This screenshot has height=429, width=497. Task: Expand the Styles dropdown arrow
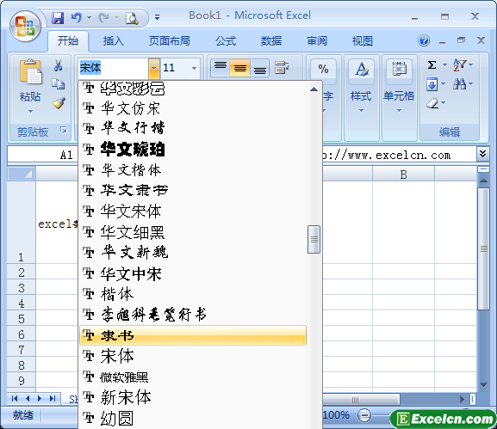362,111
